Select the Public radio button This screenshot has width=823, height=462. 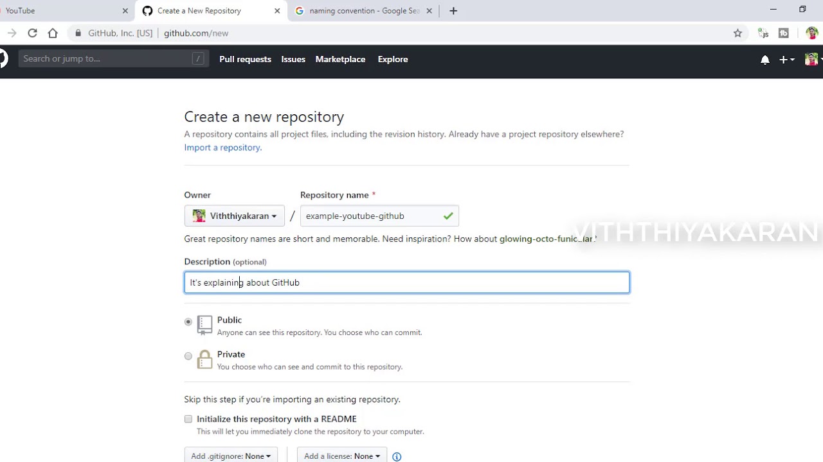click(x=188, y=321)
